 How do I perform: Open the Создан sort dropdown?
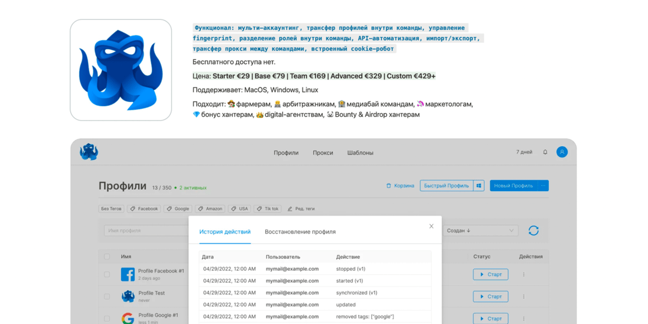(x=480, y=231)
